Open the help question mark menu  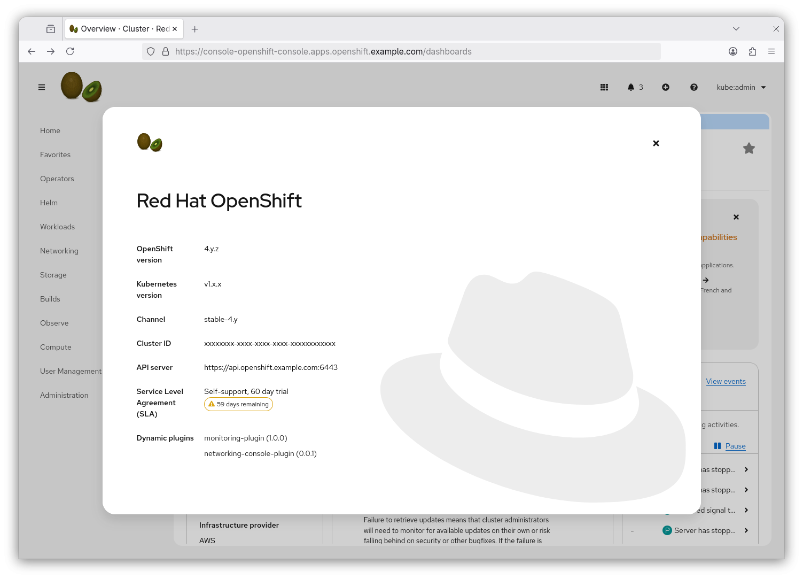(x=693, y=87)
